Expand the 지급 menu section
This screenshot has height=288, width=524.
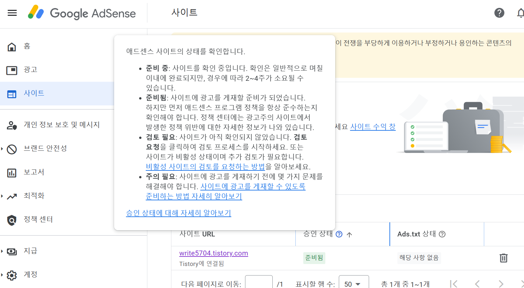tap(2, 251)
